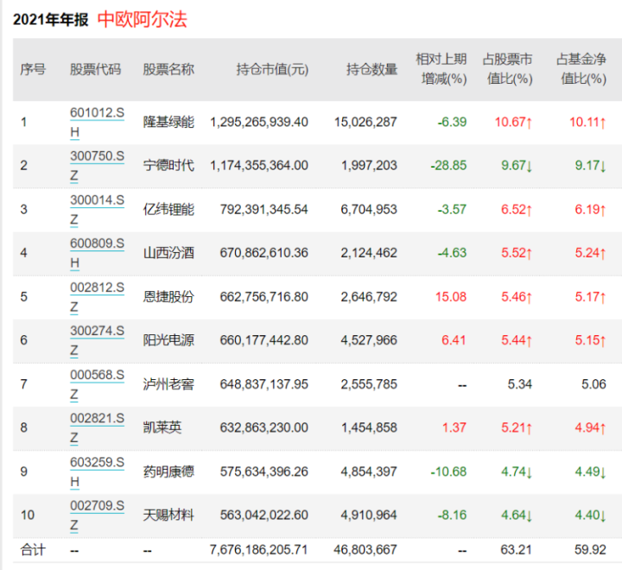This screenshot has width=622, height=570.
Task: Open stock code link 300014.SZ
Action: coord(97,210)
